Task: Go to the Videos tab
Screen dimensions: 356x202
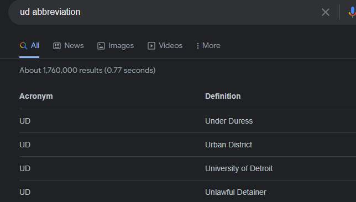Action: 165,46
